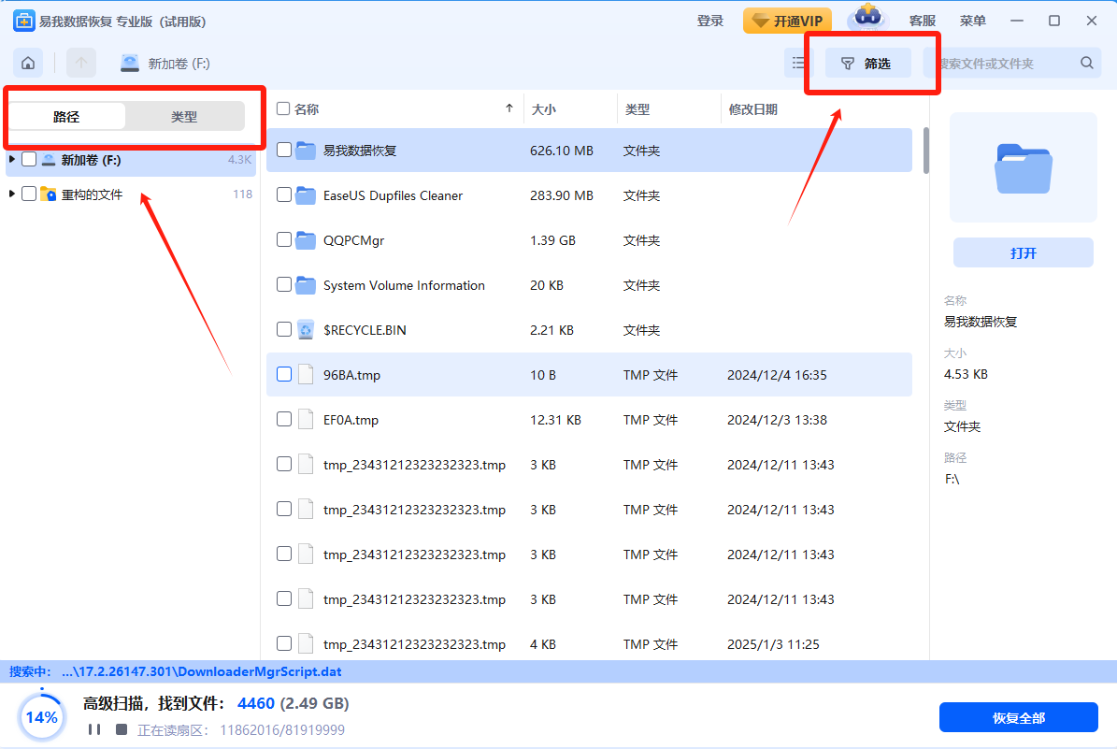The width and height of the screenshot is (1117, 749).
Task: Tick the select-all checkbox beside 名称
Action: tap(283, 109)
